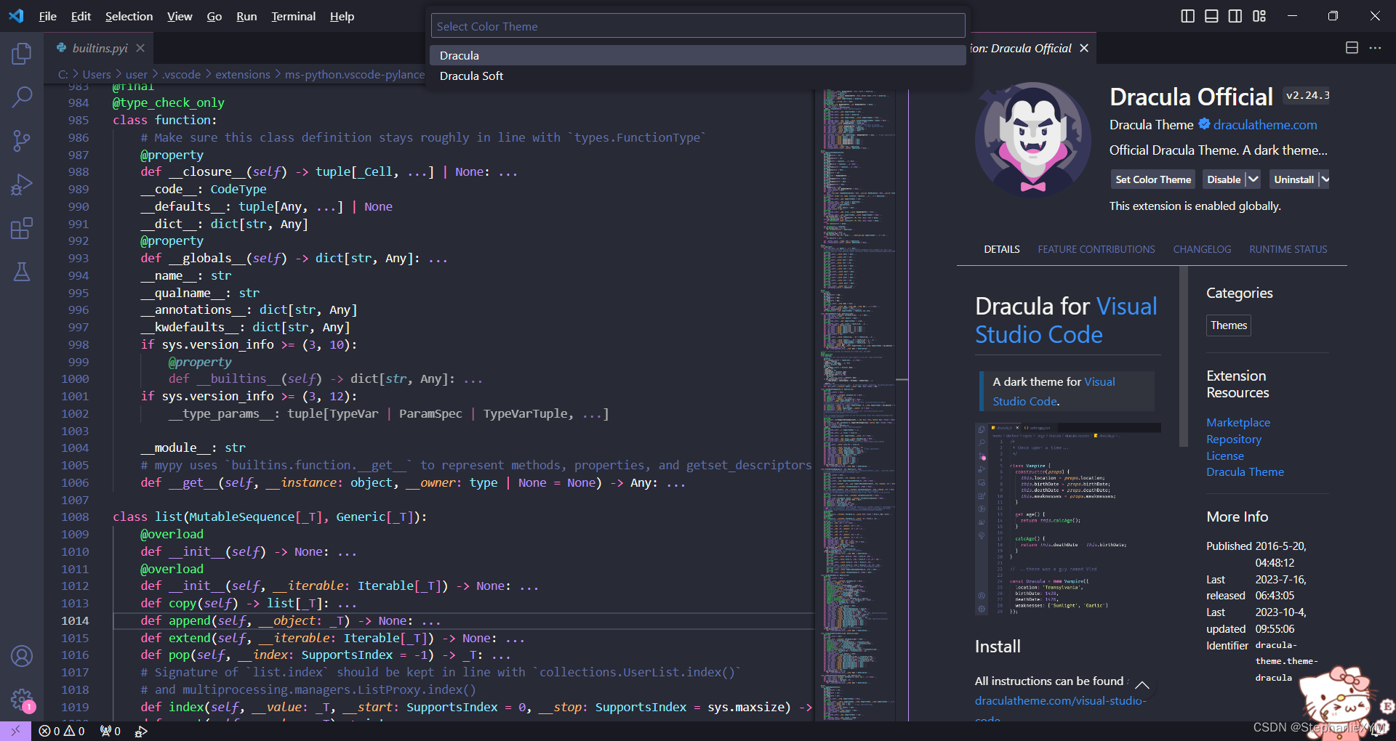Expand the Uninstall dropdown arrow
This screenshot has width=1396, height=741.
[1325, 179]
